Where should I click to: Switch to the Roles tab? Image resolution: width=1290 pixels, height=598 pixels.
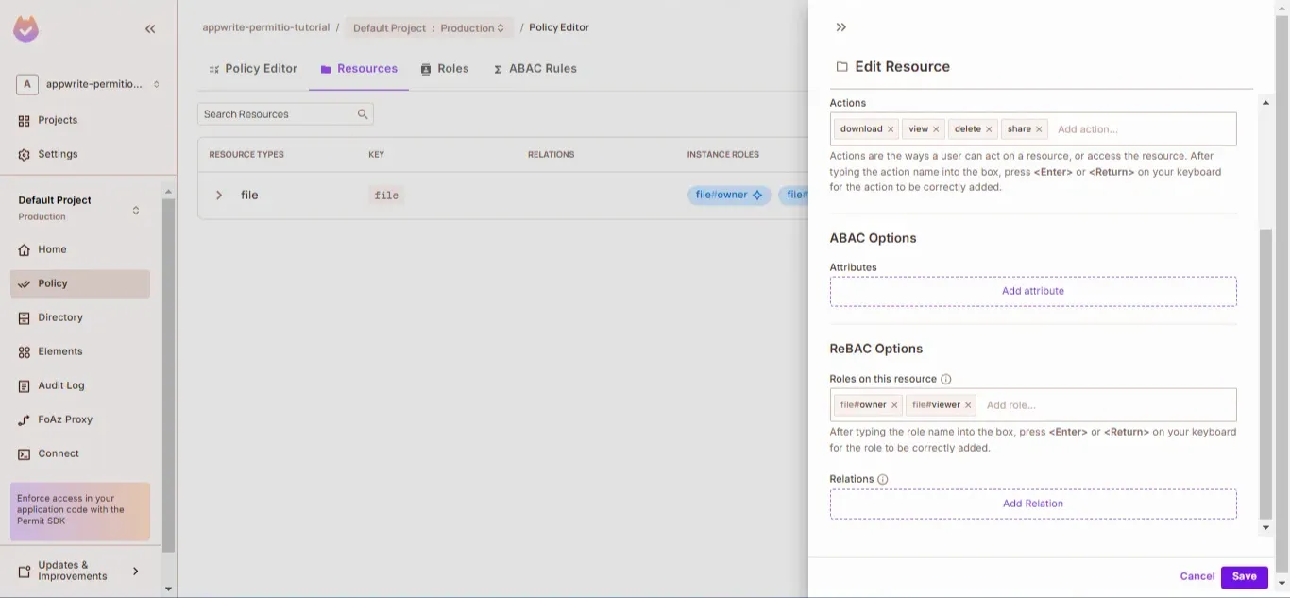445,69
